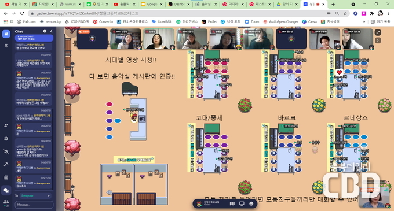394x211 pixels.
Task: Expand the 'To Everyone' recipient dropdown
Action: [35, 196]
